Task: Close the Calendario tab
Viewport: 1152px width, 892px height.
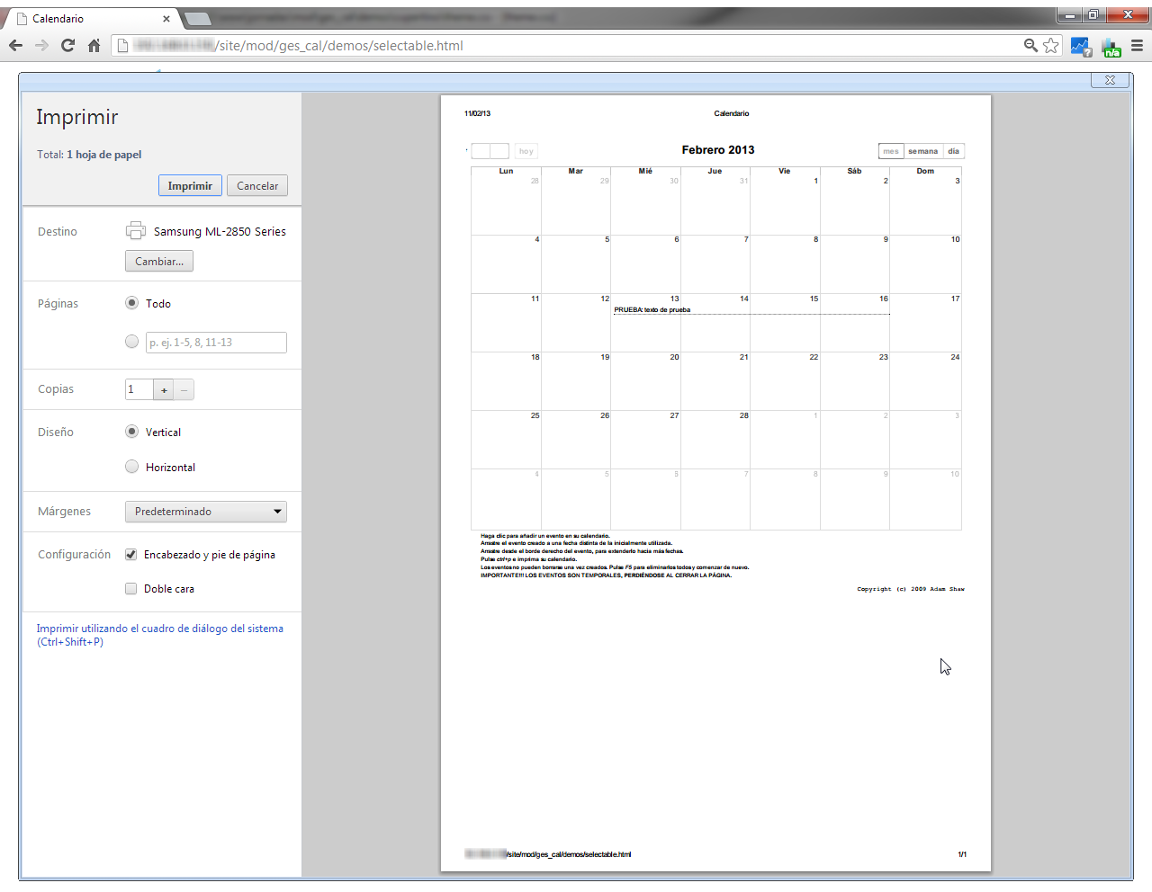Action: coord(166,19)
